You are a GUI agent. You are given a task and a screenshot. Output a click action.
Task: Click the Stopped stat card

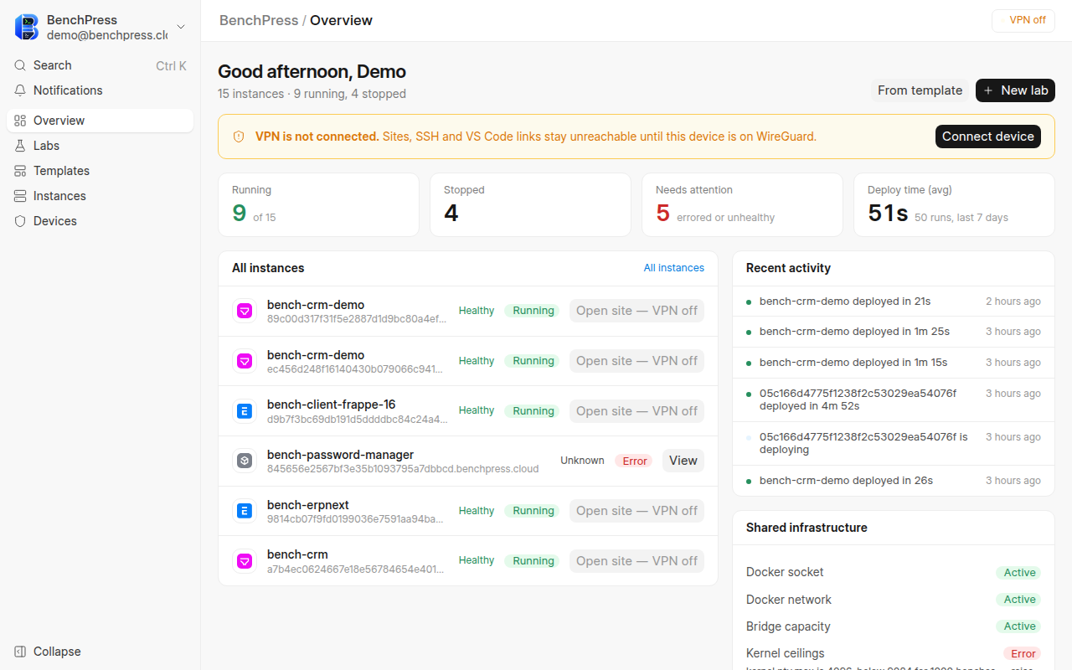(x=530, y=205)
